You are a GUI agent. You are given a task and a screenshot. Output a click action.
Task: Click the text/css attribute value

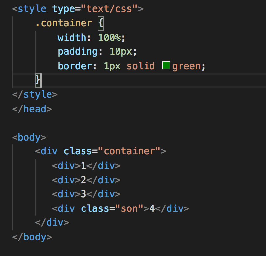pyautogui.click(x=109, y=9)
